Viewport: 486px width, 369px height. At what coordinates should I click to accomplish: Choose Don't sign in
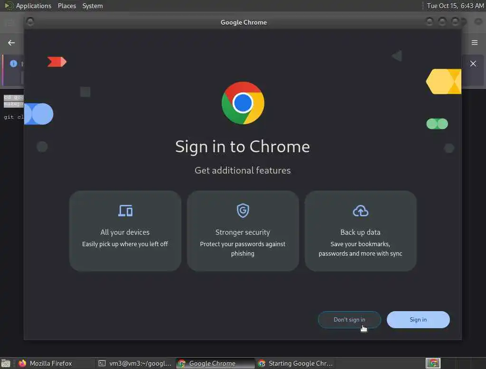point(349,319)
